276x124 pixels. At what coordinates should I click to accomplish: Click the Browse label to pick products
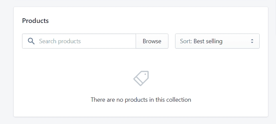click(x=152, y=41)
